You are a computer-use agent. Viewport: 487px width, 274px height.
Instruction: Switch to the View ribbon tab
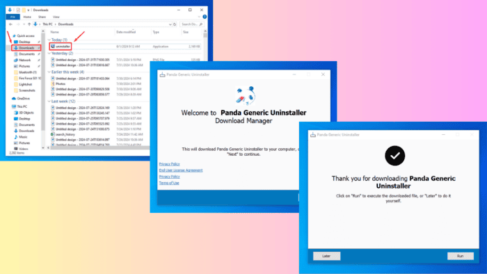coord(56,17)
